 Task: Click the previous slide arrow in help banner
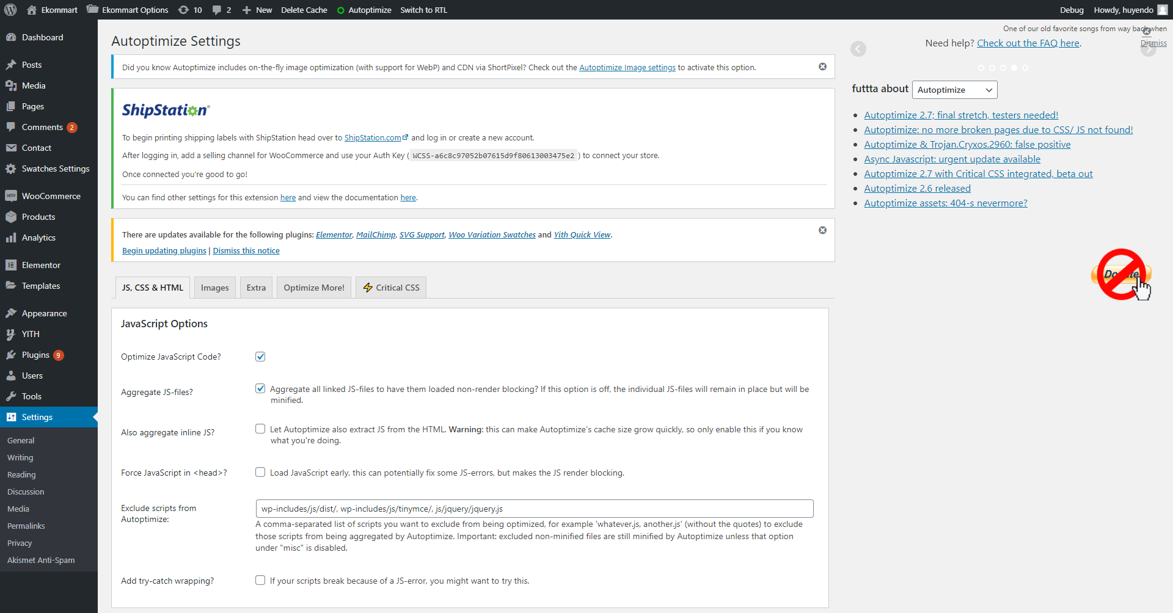click(858, 49)
